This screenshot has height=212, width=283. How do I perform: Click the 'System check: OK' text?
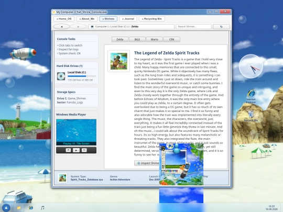pos(69,53)
